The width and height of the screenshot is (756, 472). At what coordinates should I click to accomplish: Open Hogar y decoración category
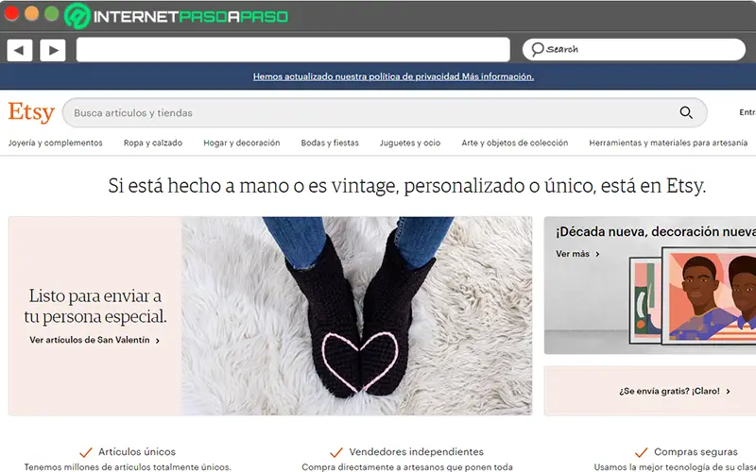[242, 143]
